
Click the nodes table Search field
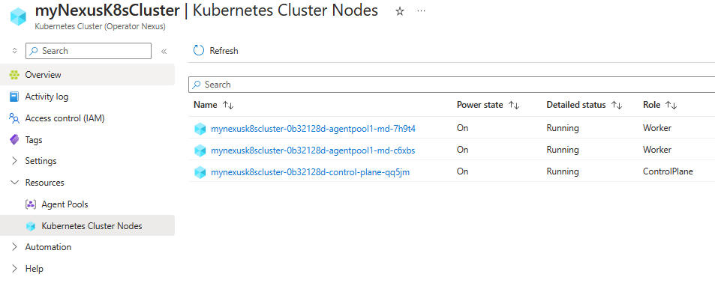tap(452, 85)
